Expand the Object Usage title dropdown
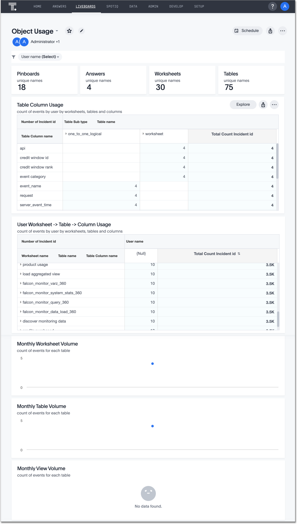Image resolution: width=297 pixels, height=524 pixels. pyautogui.click(x=57, y=31)
